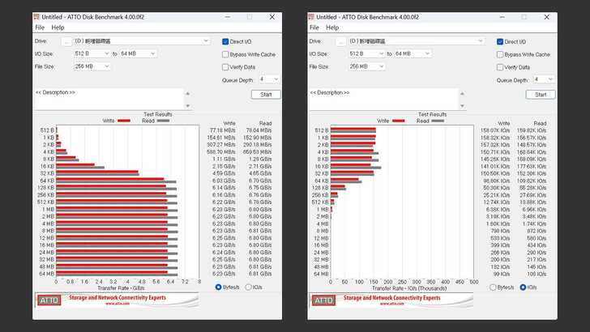Click the gray Read legend swatch in left window
The height and width of the screenshot is (332, 590).
point(163,121)
